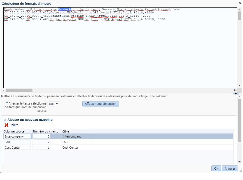Viewport: 243px width, 180px height.
Task: Click the red X Delete icon
Action: (x=6, y=125)
